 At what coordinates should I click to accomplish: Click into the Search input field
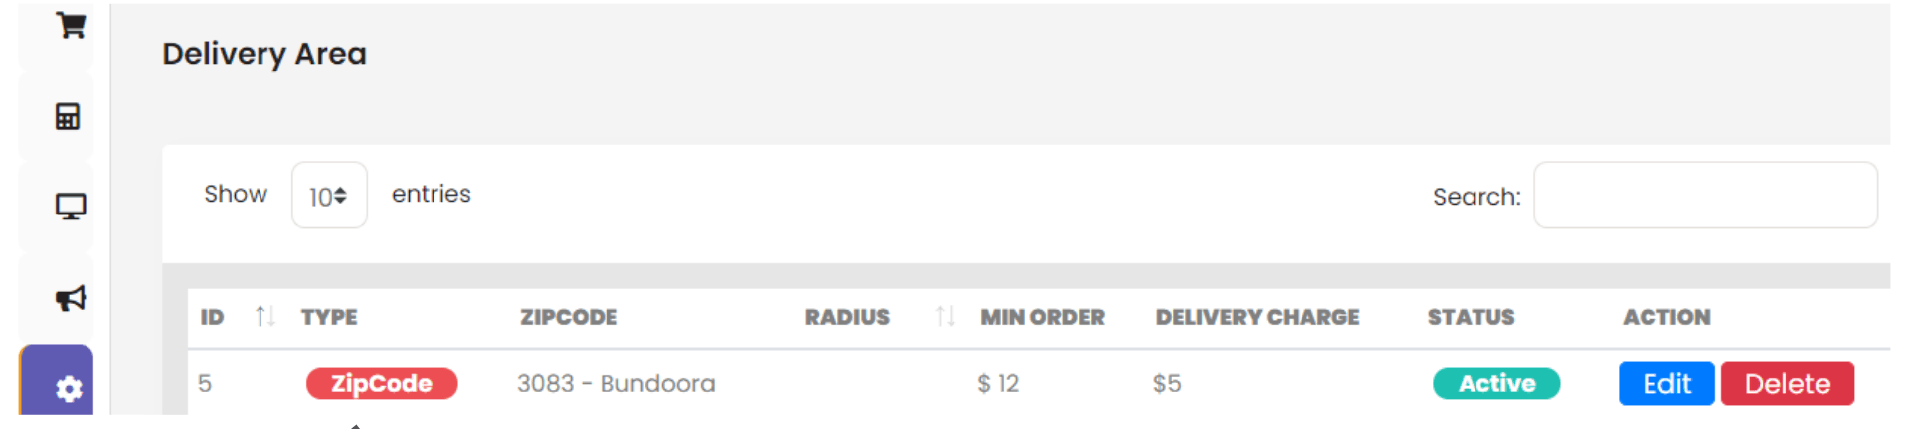tap(1704, 196)
